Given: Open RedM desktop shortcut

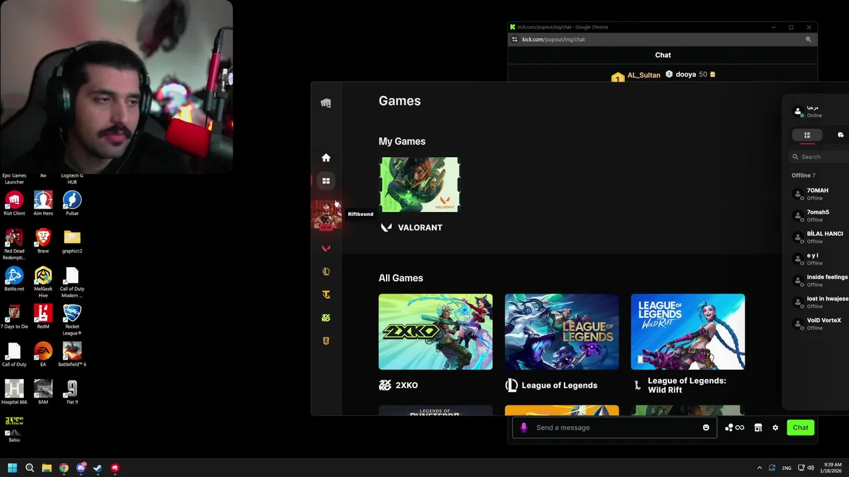Looking at the screenshot, I should [x=43, y=317].
